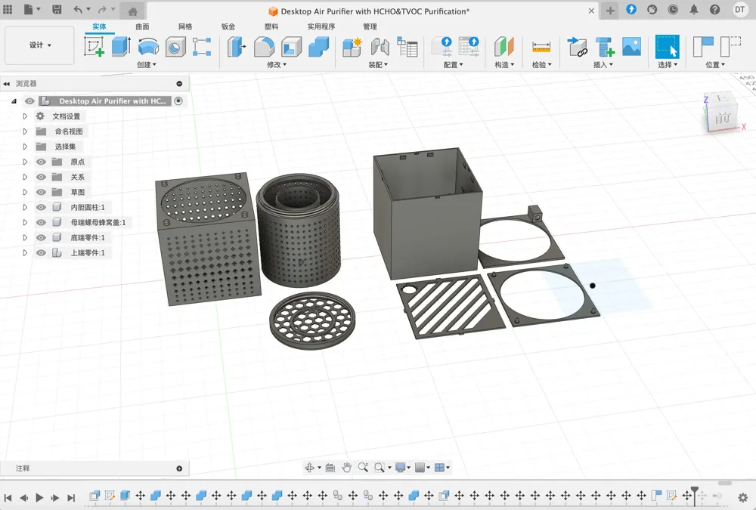Activate the window select tool
Viewport: 756px width, 510px height.
pyautogui.click(x=668, y=47)
